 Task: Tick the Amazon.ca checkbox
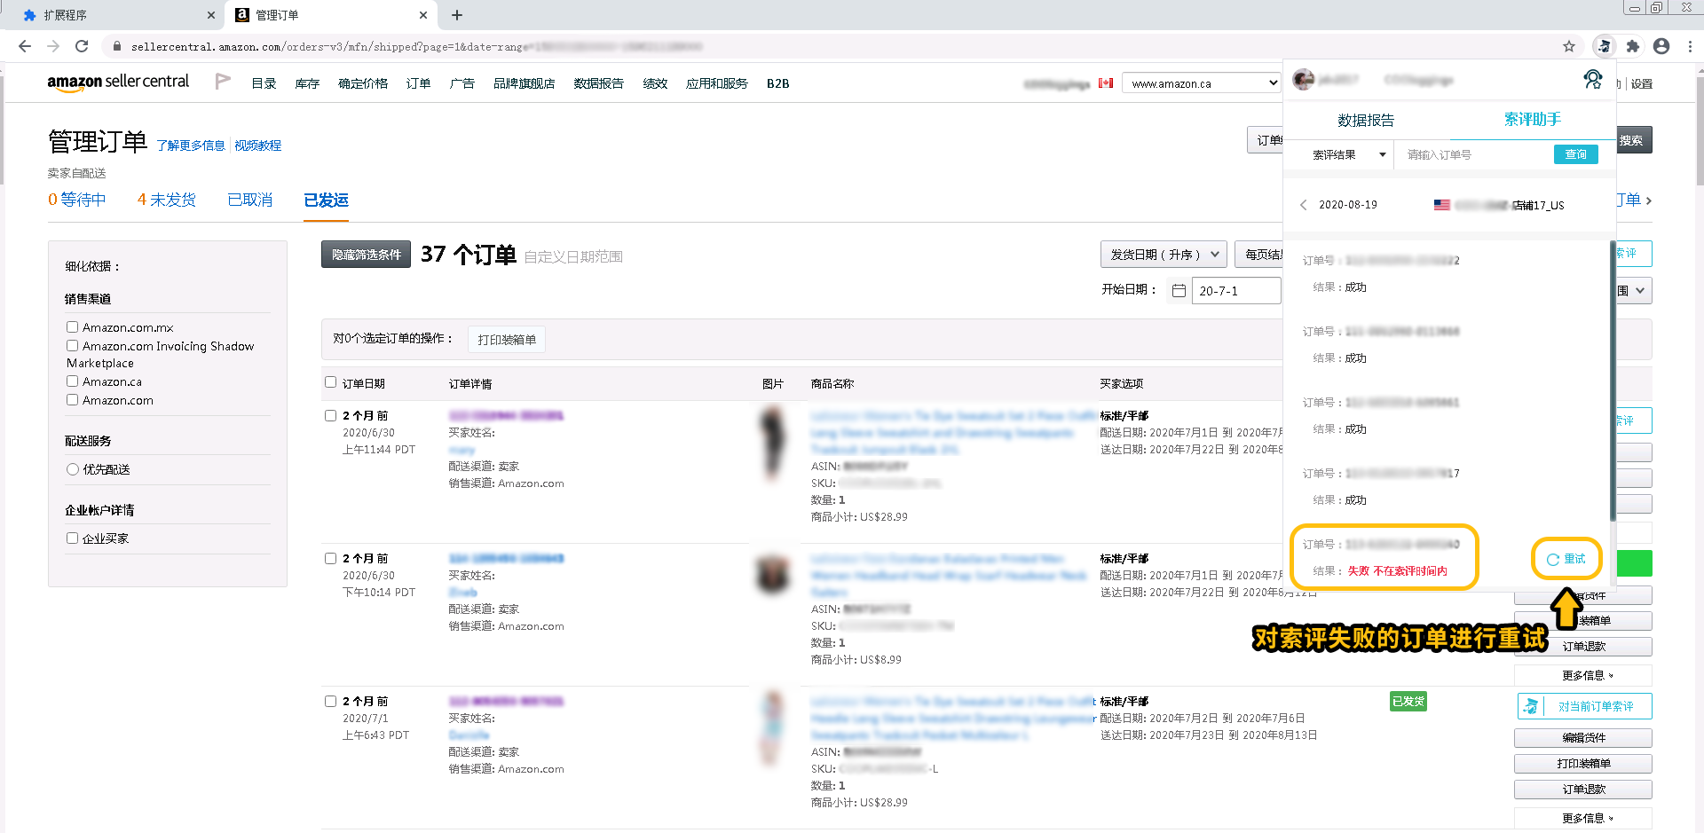click(73, 381)
